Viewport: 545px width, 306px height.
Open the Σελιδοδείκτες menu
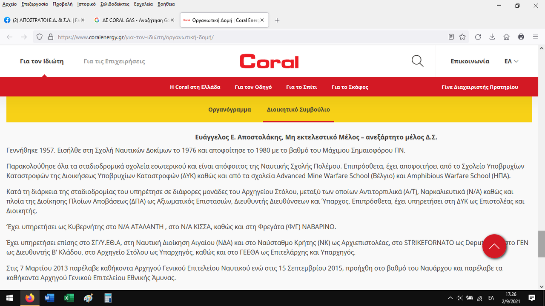click(x=115, y=4)
